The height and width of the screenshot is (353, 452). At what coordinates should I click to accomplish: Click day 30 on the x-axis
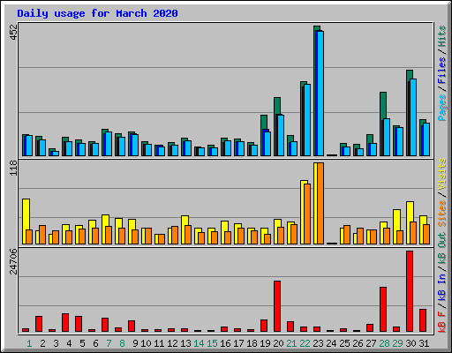[411, 343]
